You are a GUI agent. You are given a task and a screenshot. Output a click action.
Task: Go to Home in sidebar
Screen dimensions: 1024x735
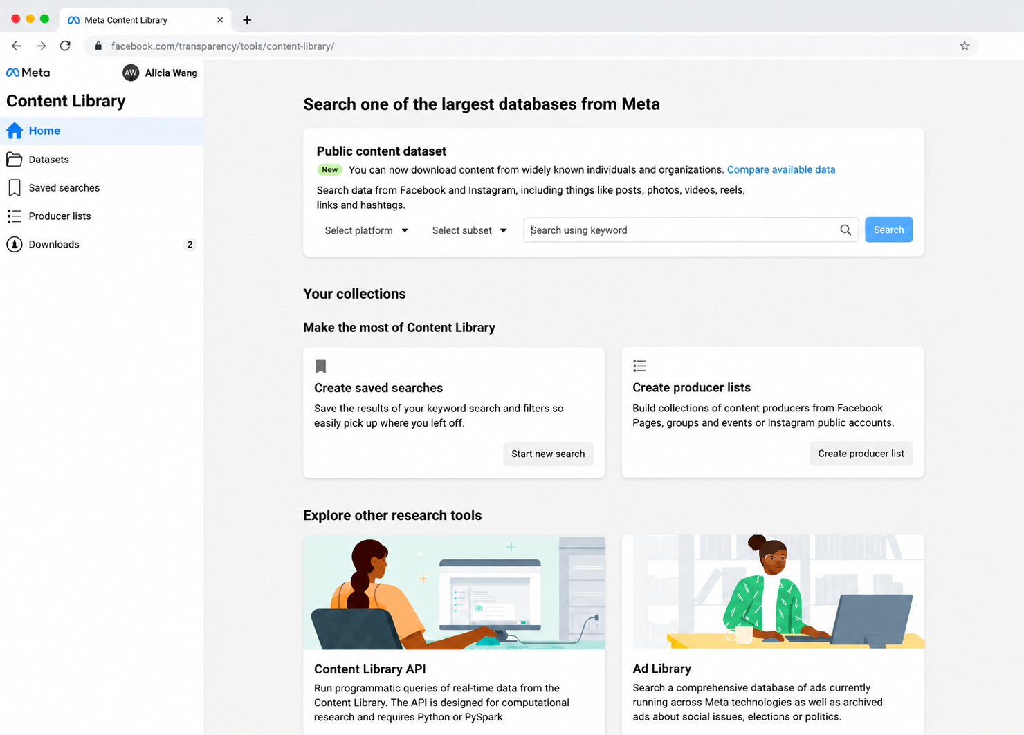click(x=102, y=131)
